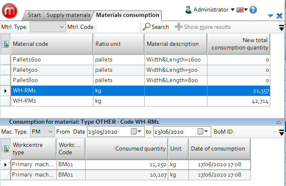Close the tab with blue X
This screenshot has width=286, height=186.
pyautogui.click(x=279, y=16)
